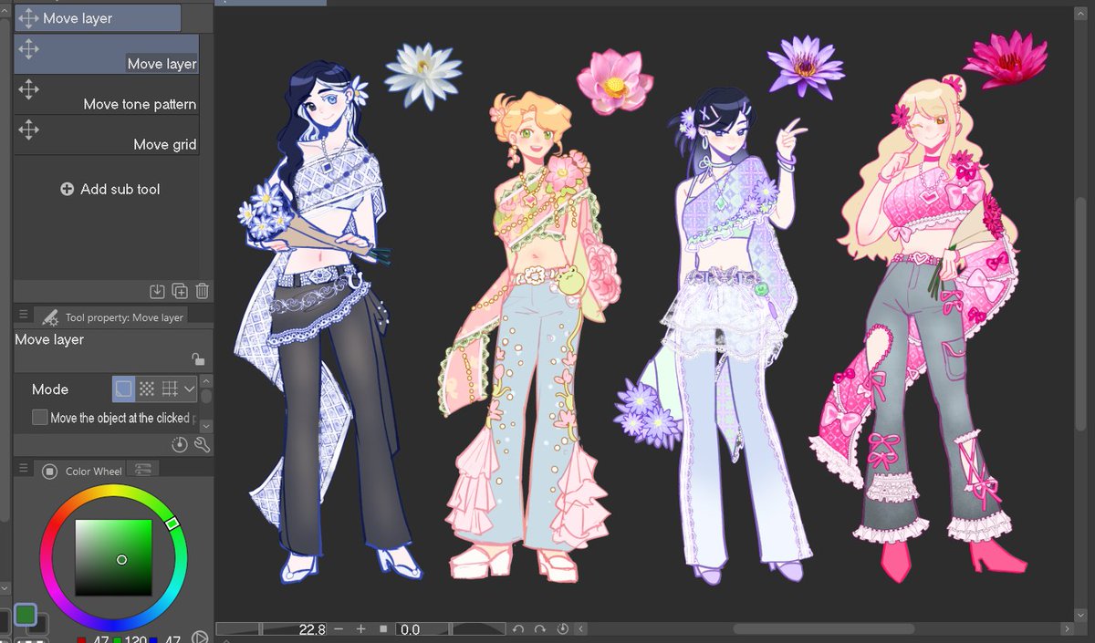The image size is (1095, 643).
Task: Switch to Tool property: Move layer tab
Action: [110, 316]
